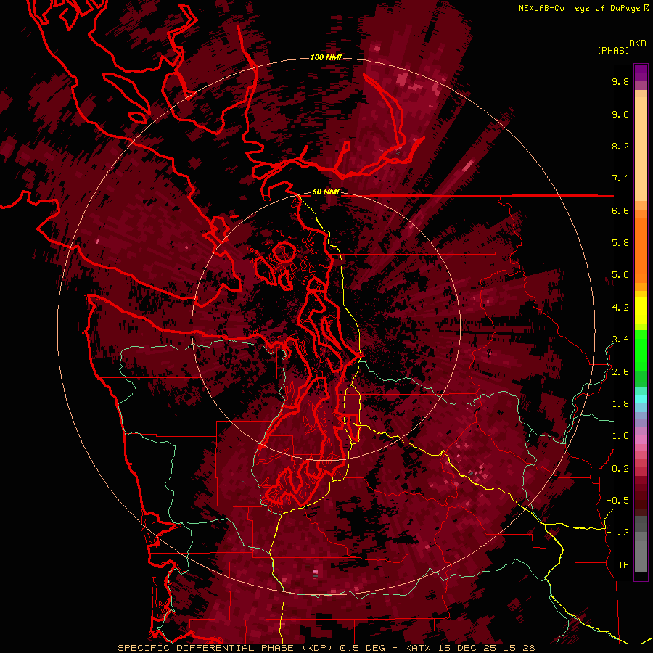The width and height of the screenshot is (653, 653).
Task: Select the 4.2 legend value
Action: point(620,308)
